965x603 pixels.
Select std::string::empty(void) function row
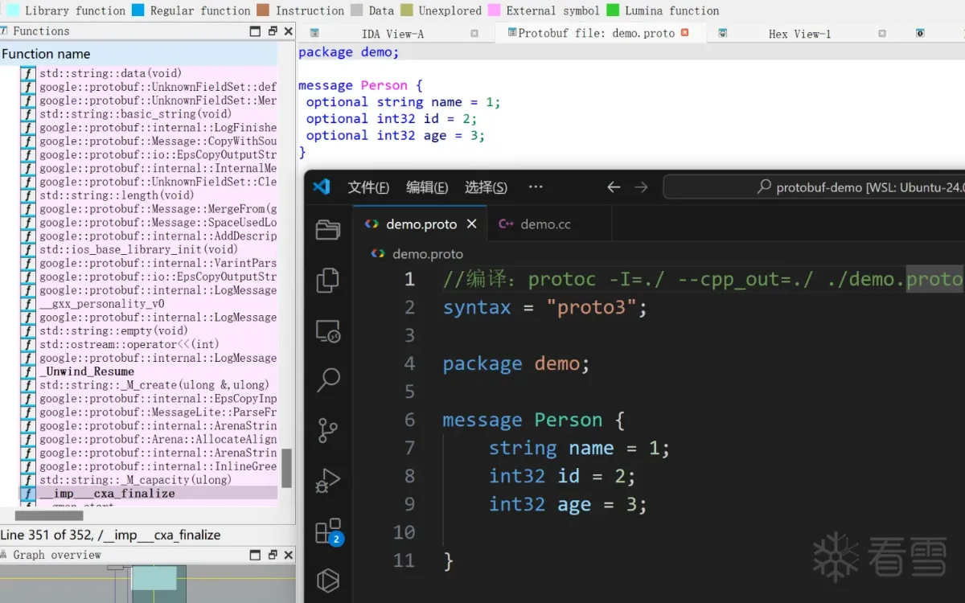pyautogui.click(x=149, y=330)
